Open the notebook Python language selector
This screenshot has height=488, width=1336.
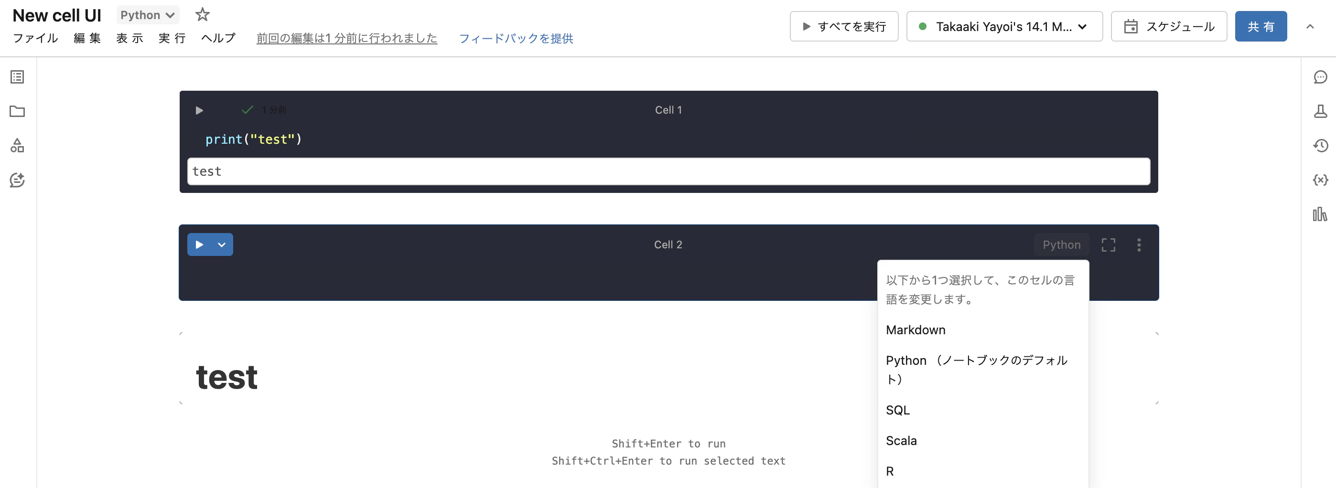point(147,14)
